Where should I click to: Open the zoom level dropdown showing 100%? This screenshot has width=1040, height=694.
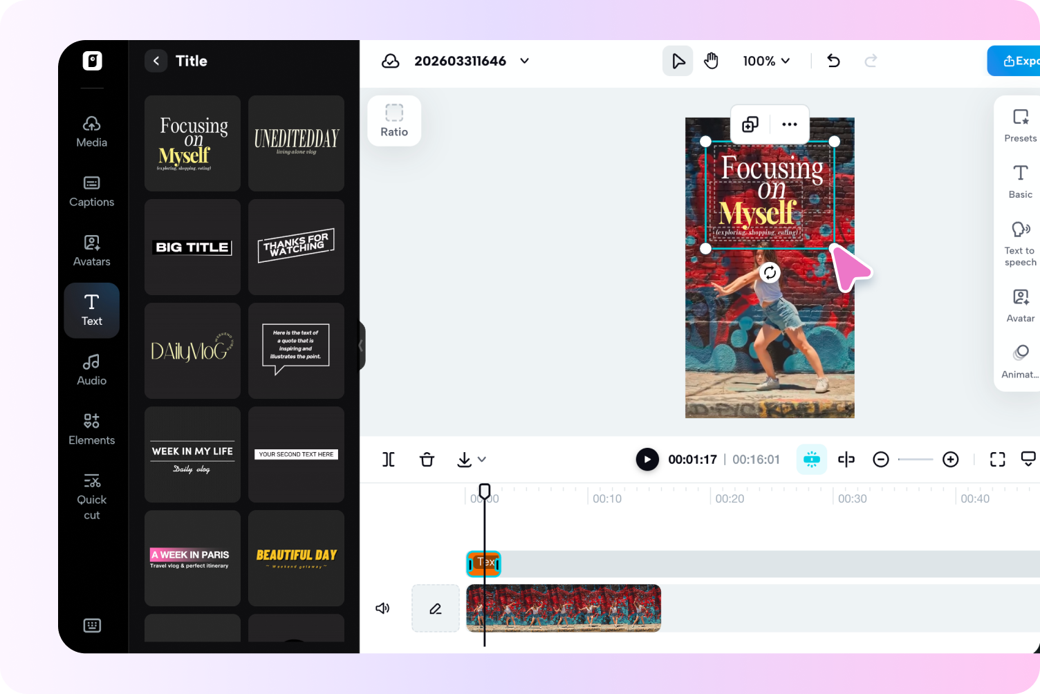pos(766,60)
